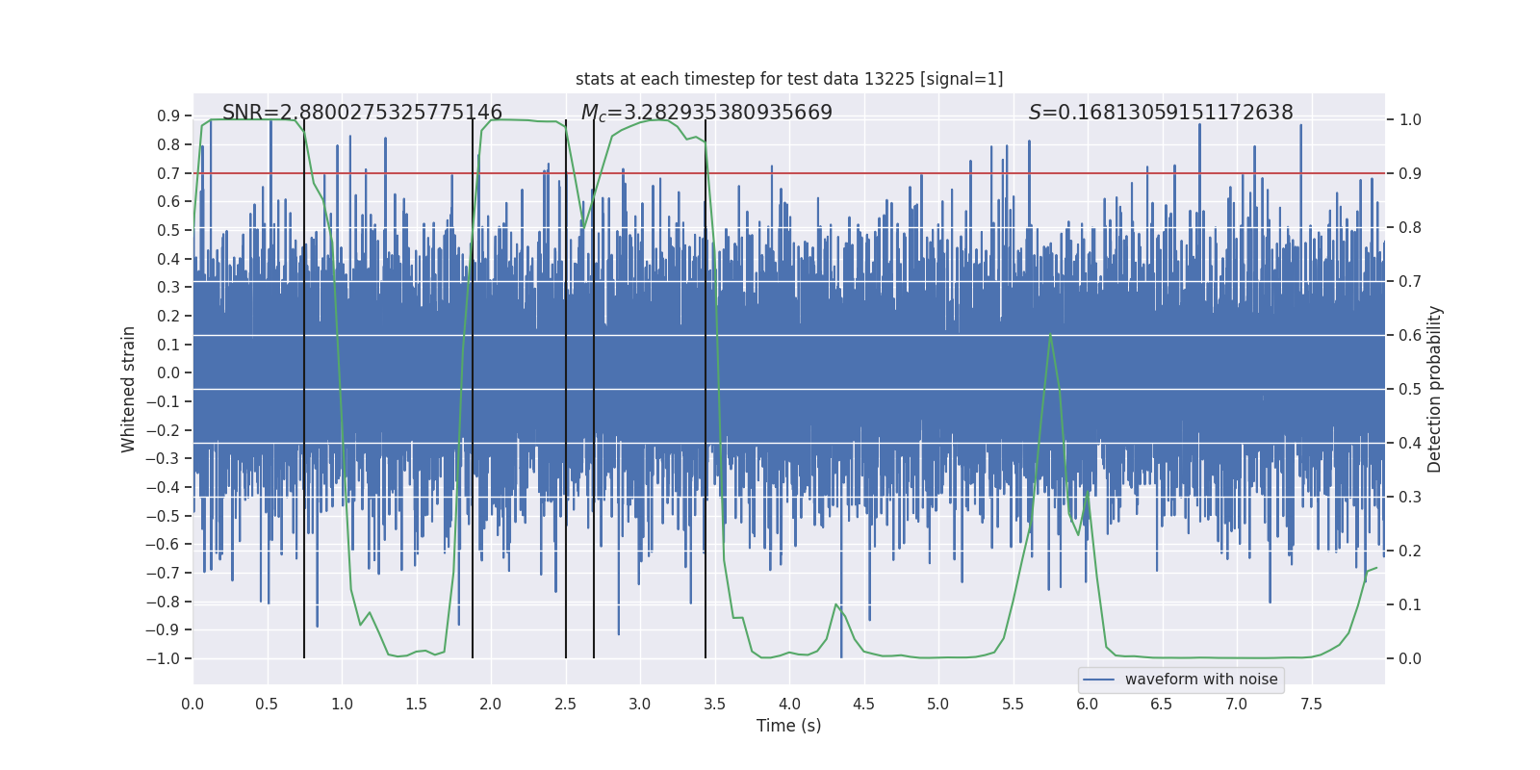Viewport: 1540px width, 770px height.
Task: Click the black vertical marker near 0.75 seconds
Action: tap(304, 389)
